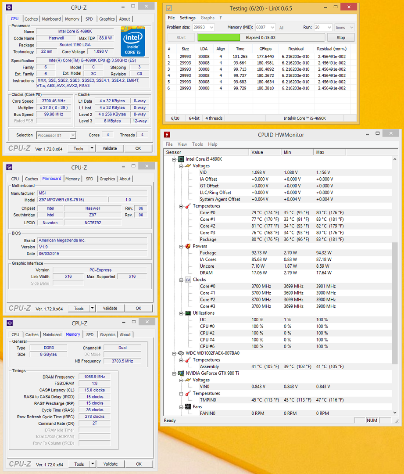404x474 pixels.
Task: Open the Problem size dropdown in LinX
Action: pyautogui.click(x=211, y=27)
